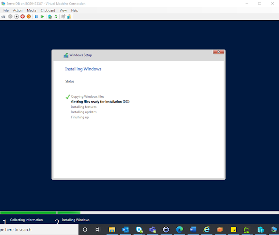Reset the VM with the green arrow icon
This screenshot has height=235, width=279.
42,16
